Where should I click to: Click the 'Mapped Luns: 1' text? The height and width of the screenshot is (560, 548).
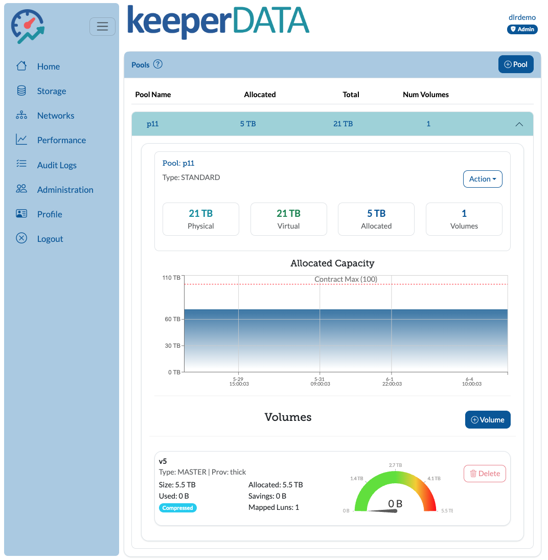(x=273, y=507)
